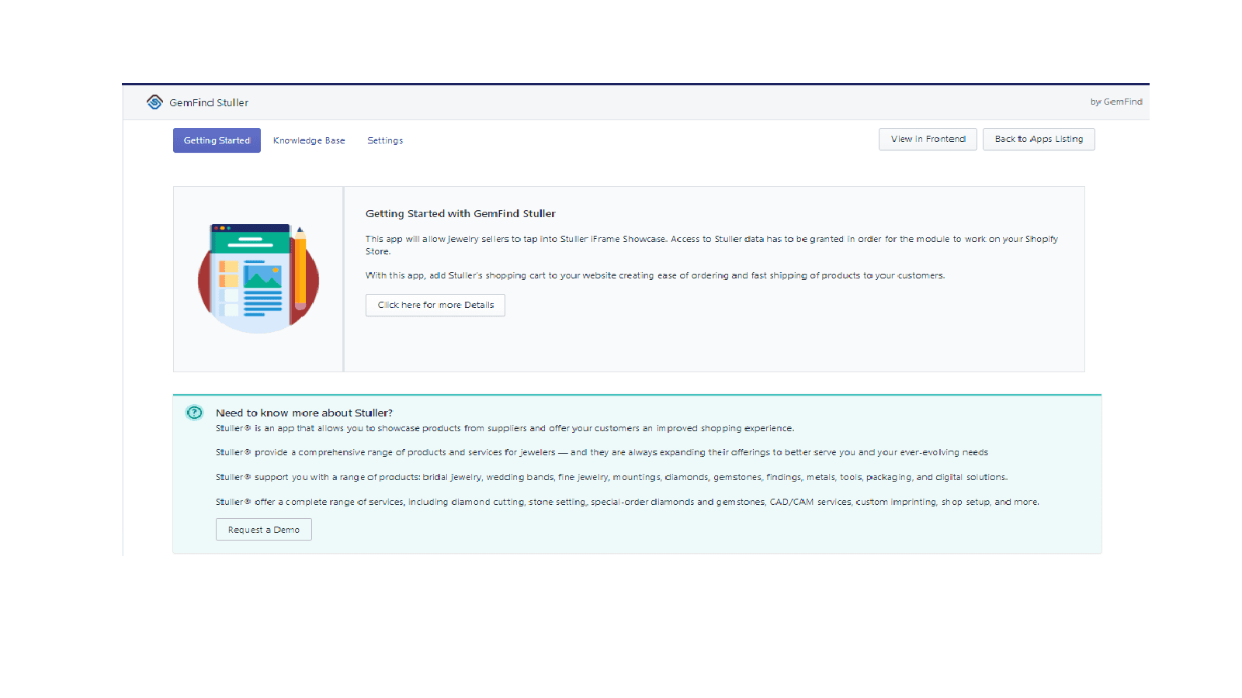Click the GemFind Stuller app title
Screen dimensions: 1242x698
[209, 102]
